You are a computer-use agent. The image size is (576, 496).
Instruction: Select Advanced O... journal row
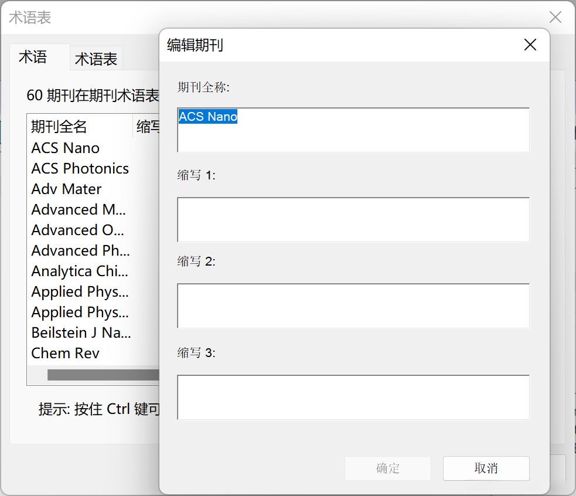[x=78, y=230]
